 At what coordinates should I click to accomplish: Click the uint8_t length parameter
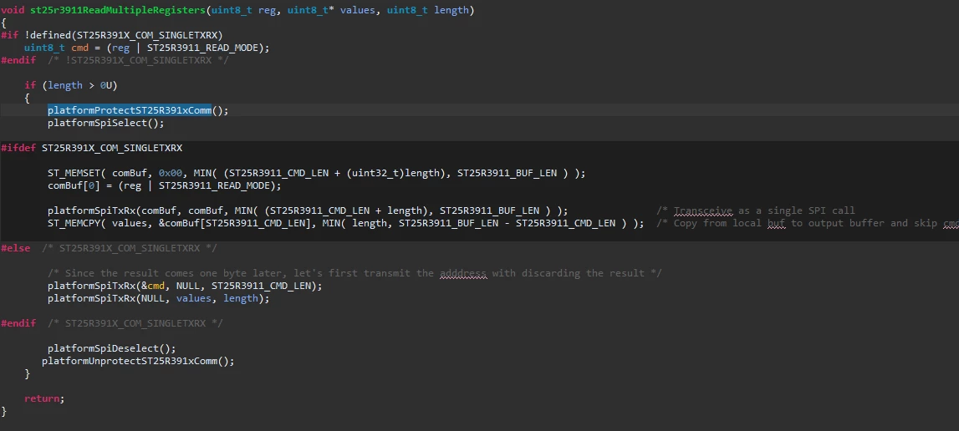coord(427,10)
